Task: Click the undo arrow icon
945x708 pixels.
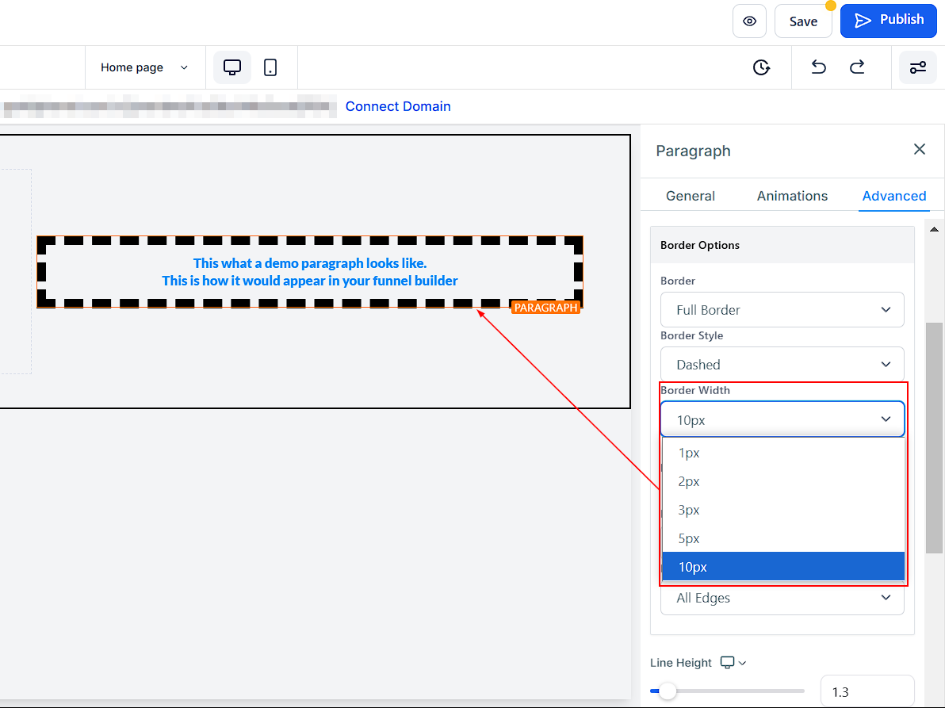Action: click(819, 67)
